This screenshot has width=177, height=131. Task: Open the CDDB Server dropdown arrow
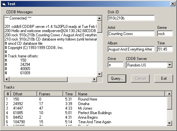pos(170,65)
